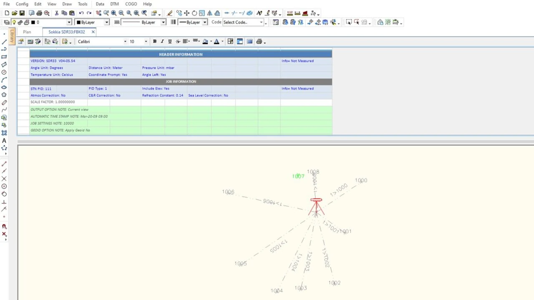Click the Refraction Constant: 0.14 cell
Image resolution: width=534 pixels, height=300 pixels.
pyautogui.click(x=163, y=95)
